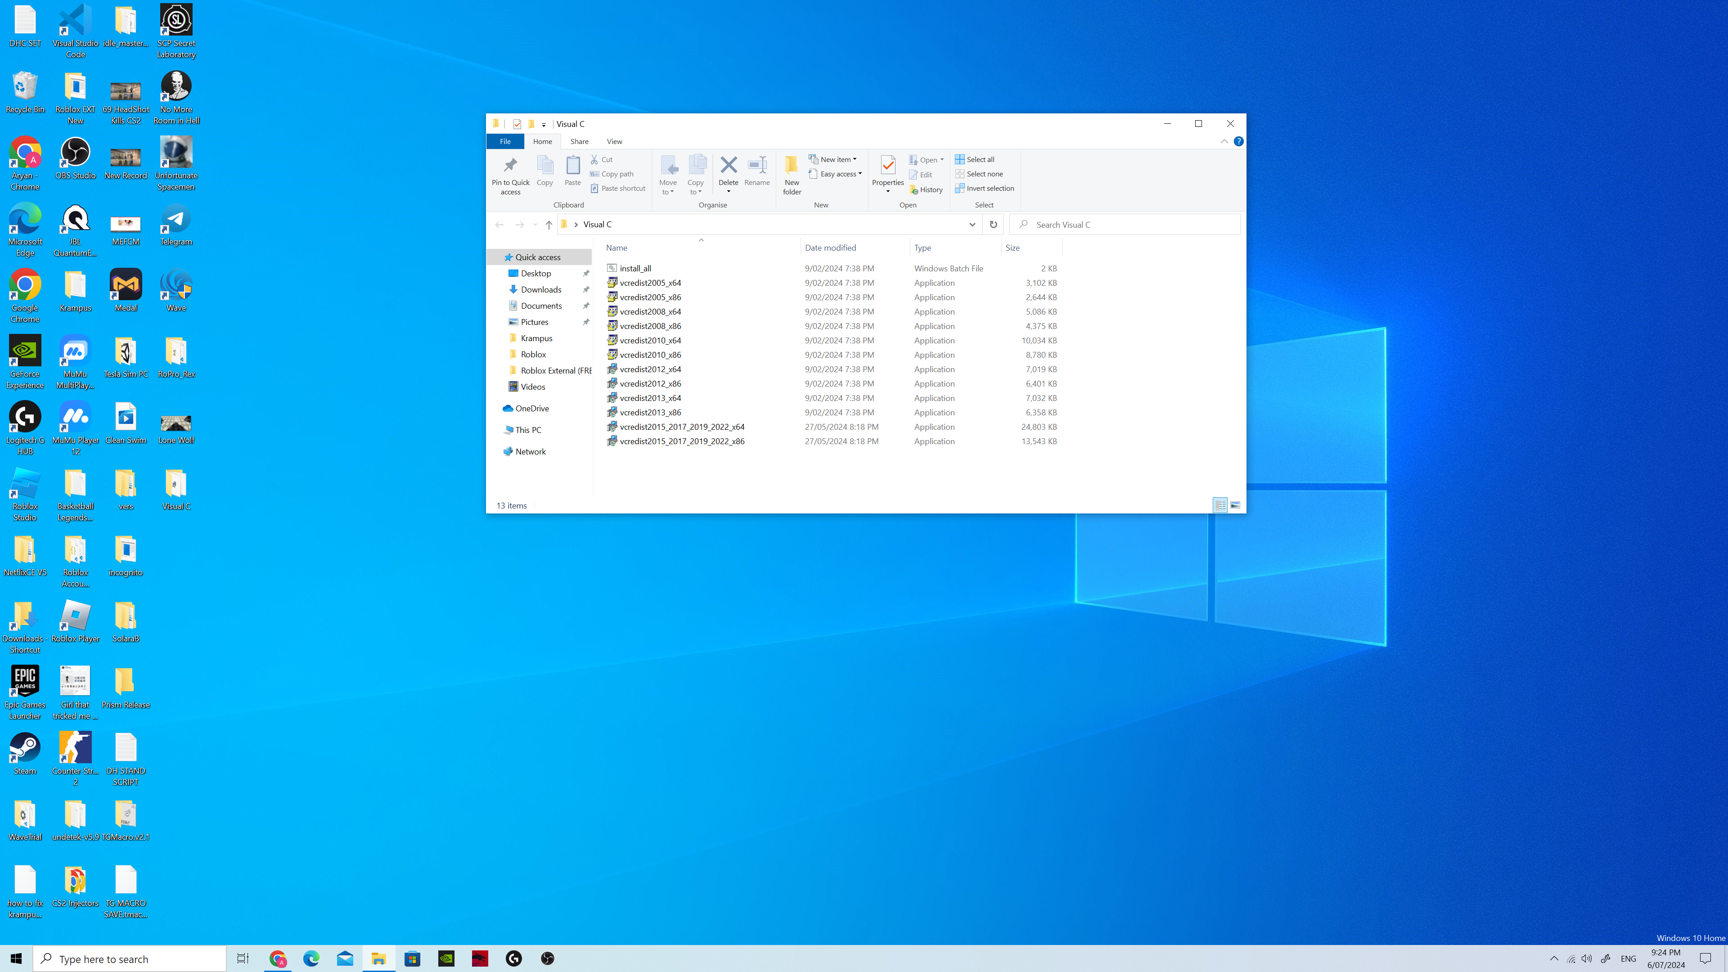Click the Help question mark icon

1238,142
